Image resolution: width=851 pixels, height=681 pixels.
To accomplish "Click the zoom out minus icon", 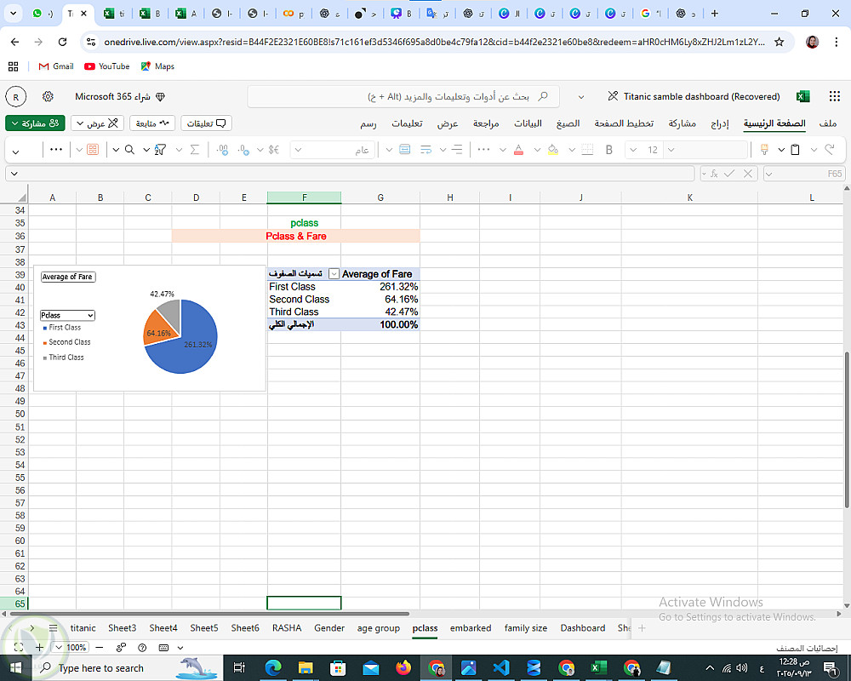I will point(100,648).
